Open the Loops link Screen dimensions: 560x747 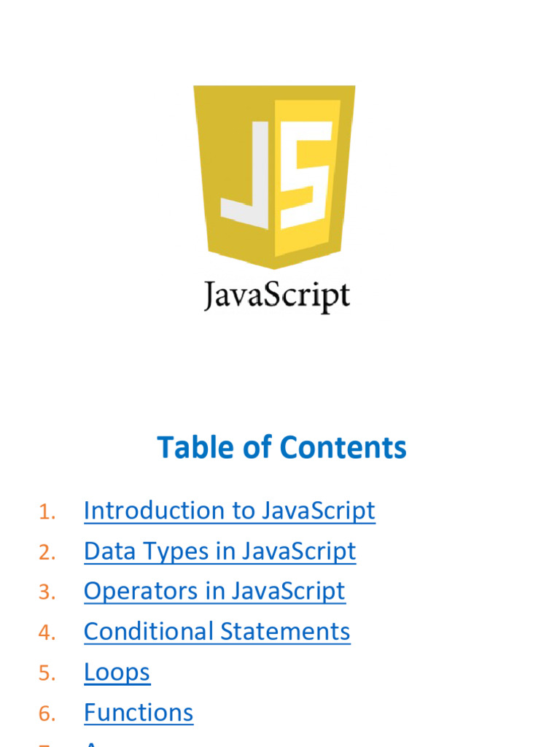coord(117,672)
